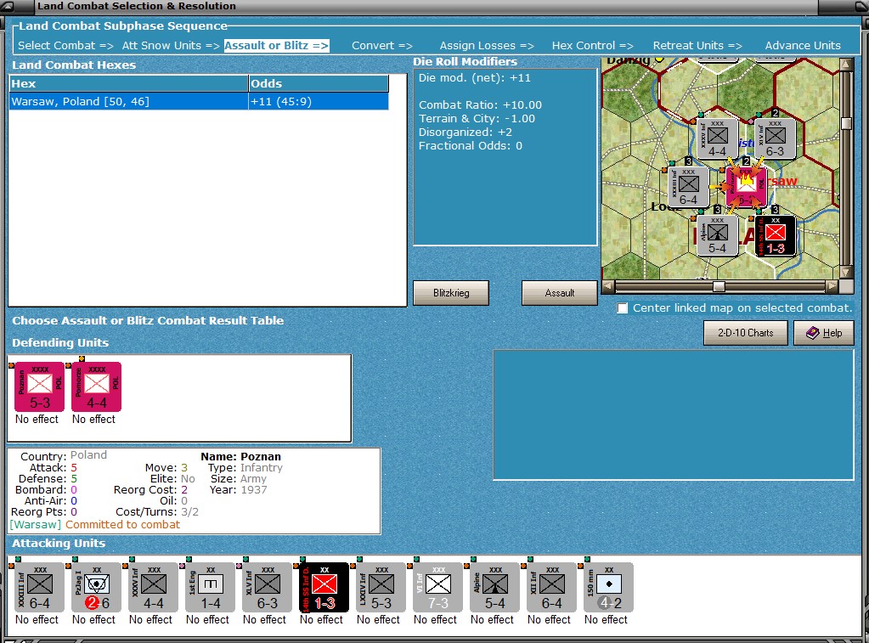The width and height of the screenshot is (869, 643).
Task: Click the XLV Inf 6-3 counter on map
Action: coord(776,138)
